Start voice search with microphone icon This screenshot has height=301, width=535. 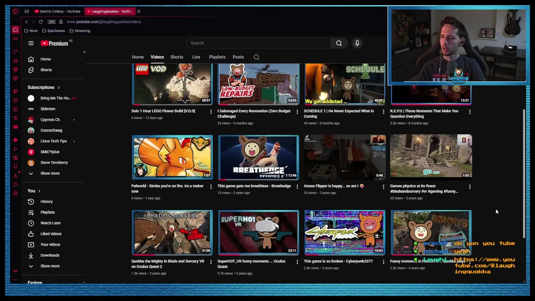click(x=357, y=43)
